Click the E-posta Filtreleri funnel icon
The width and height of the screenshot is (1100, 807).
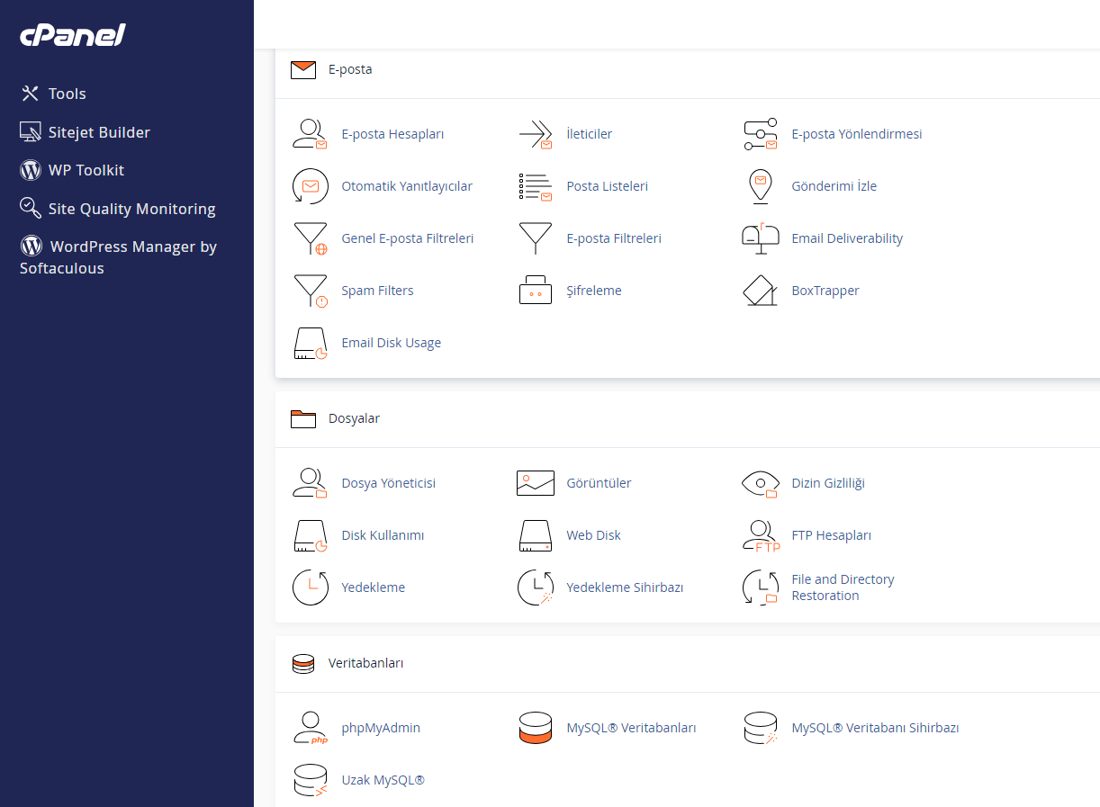click(x=536, y=238)
